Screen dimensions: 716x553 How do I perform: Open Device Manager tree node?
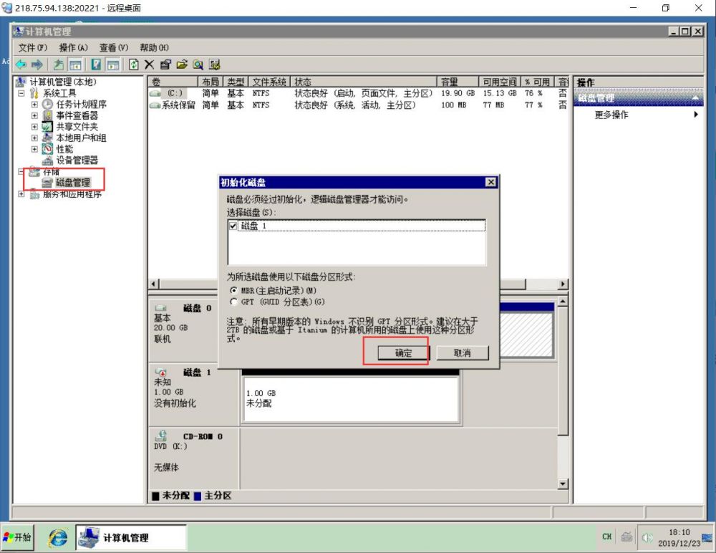pos(77,160)
